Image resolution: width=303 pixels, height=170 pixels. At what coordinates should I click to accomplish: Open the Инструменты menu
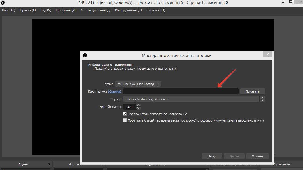pos(128,10)
